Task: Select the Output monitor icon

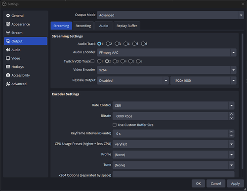Action: coord(8,41)
